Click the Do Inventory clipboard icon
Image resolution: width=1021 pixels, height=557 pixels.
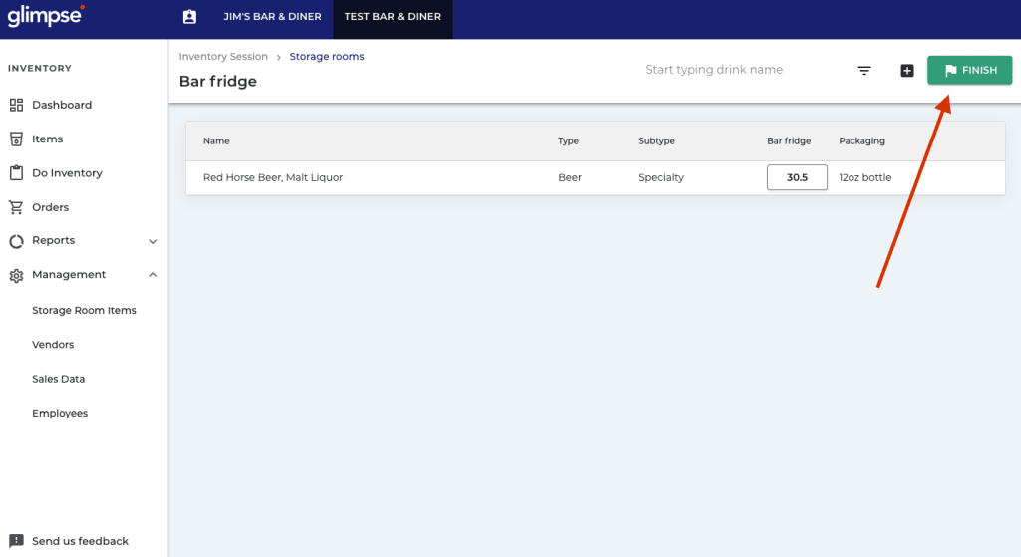click(16, 173)
